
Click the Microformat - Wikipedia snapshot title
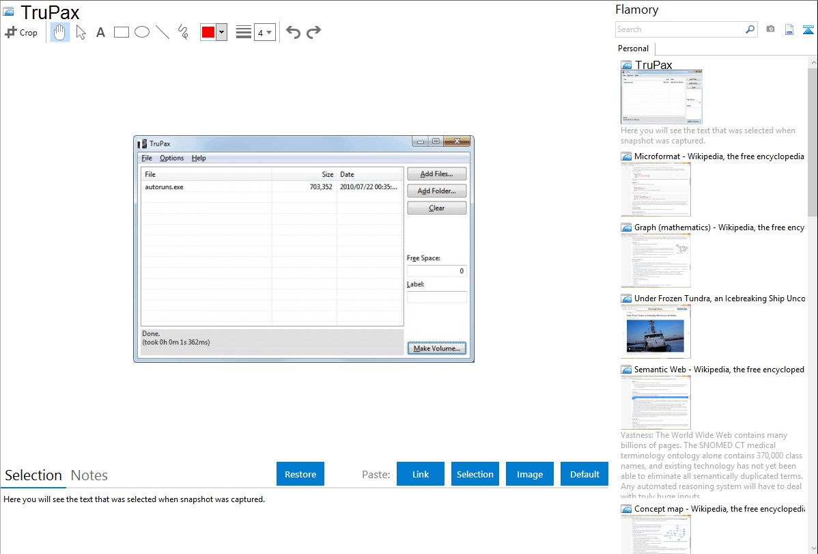click(x=719, y=156)
